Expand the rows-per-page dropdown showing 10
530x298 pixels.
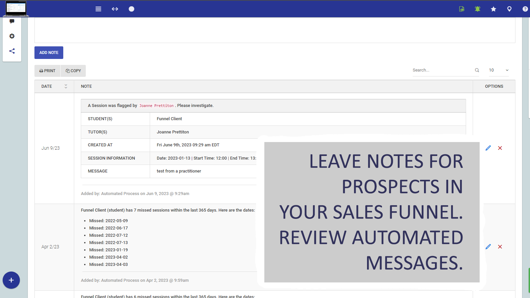pyautogui.click(x=499, y=70)
